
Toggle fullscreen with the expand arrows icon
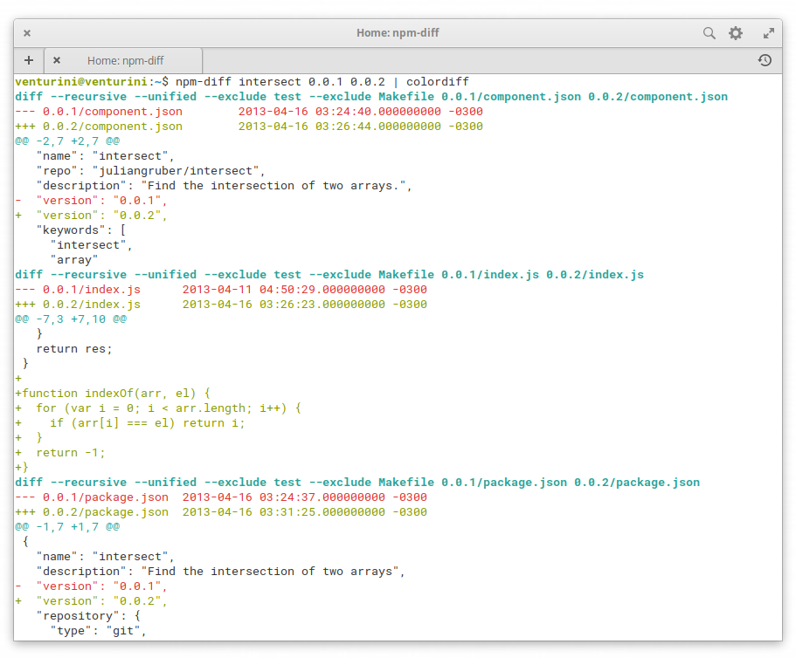(x=769, y=33)
